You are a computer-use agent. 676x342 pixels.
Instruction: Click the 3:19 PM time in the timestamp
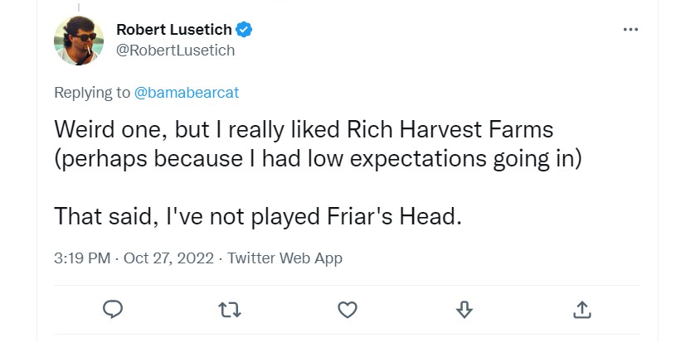tap(82, 258)
